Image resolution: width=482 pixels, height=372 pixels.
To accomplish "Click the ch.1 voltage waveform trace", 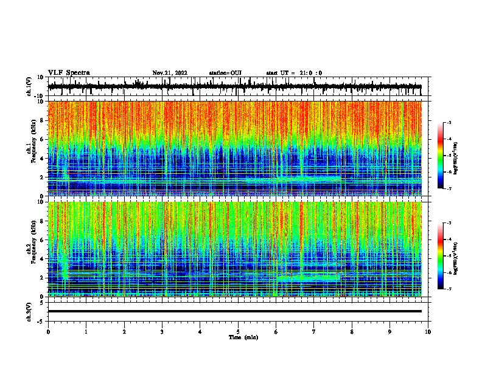I will 234,86.
